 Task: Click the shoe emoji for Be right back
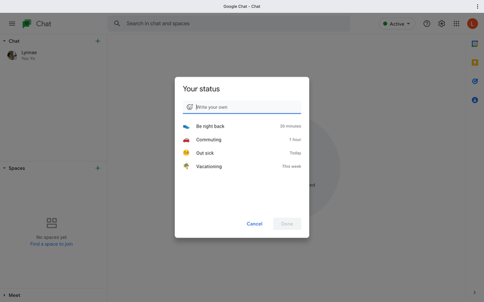click(x=186, y=126)
